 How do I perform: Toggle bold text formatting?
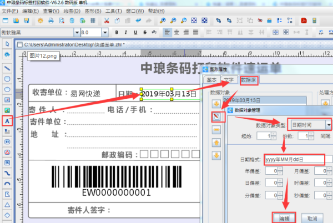118,32
